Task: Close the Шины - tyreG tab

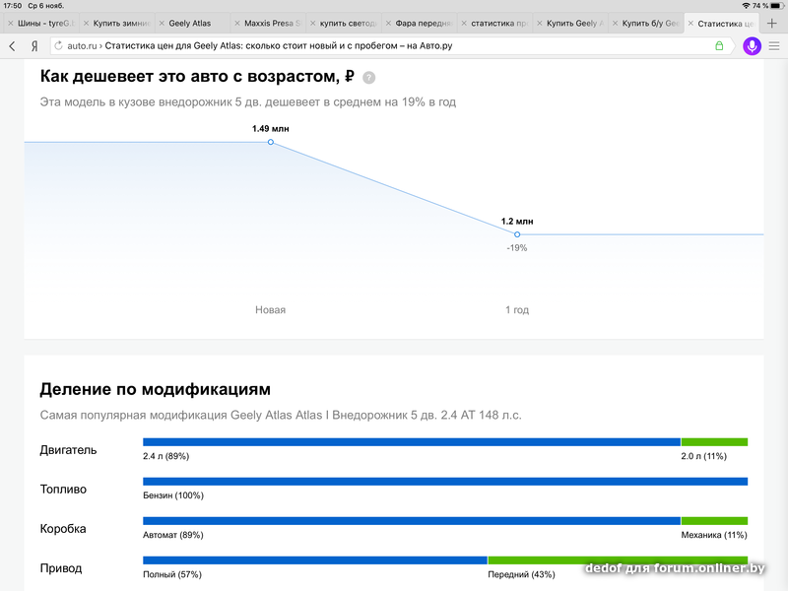Action: coord(10,23)
